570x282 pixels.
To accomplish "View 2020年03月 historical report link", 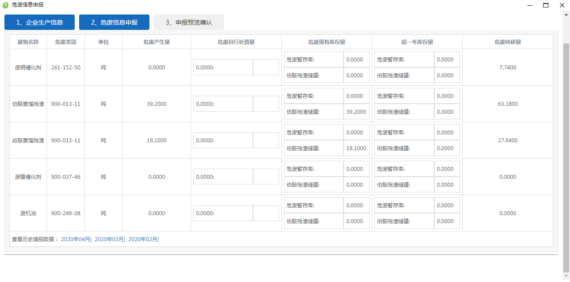I will pyautogui.click(x=109, y=239).
